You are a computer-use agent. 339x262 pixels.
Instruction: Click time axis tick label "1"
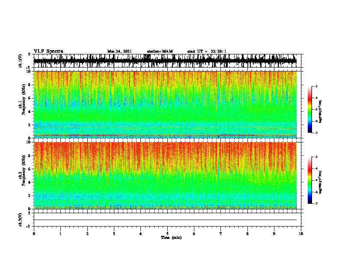click(x=61, y=234)
